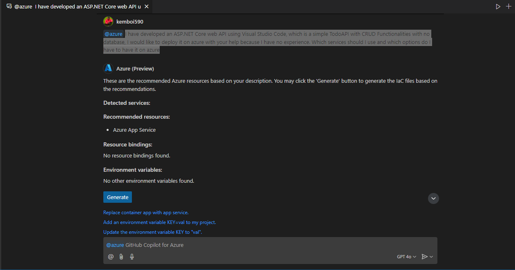Click the Azure (Preview) logo icon

pos(108,69)
